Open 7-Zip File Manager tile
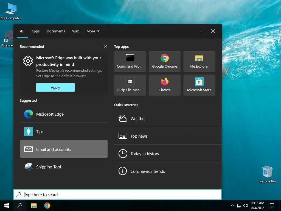The width and height of the screenshot is (281, 211). pos(130,85)
